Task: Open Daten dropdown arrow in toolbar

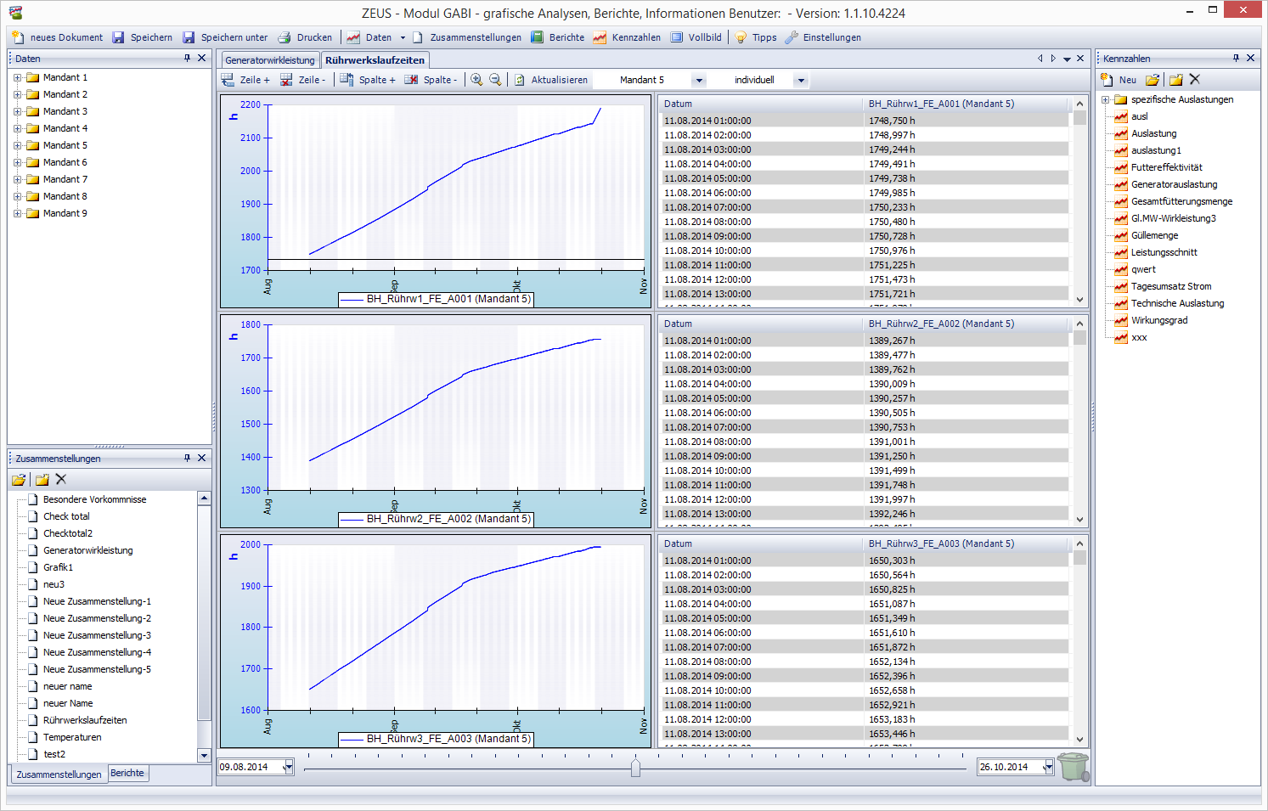Action: coord(403,37)
